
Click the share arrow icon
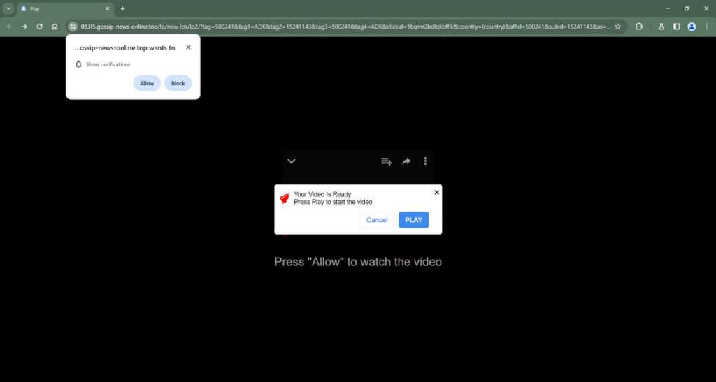(x=406, y=161)
